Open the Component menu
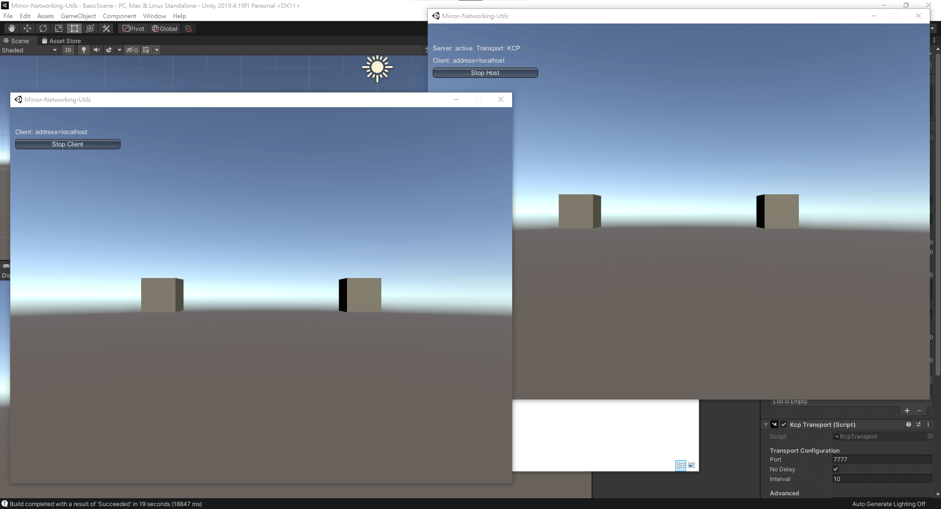Viewport: 941px width, 509px height. pos(120,16)
